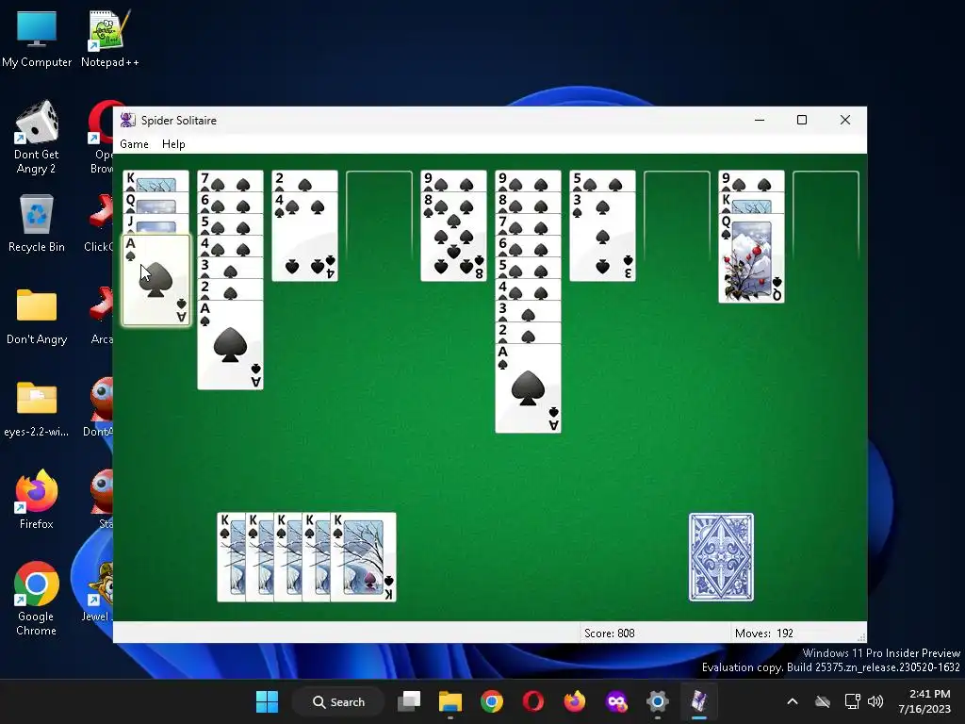Select the 4 of spades in third column
Viewport: 965px width, 724px height.
pyautogui.click(x=304, y=237)
